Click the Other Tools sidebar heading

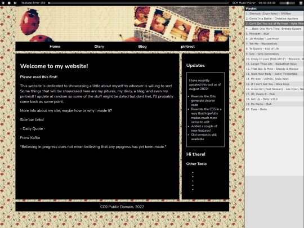coord(196,164)
